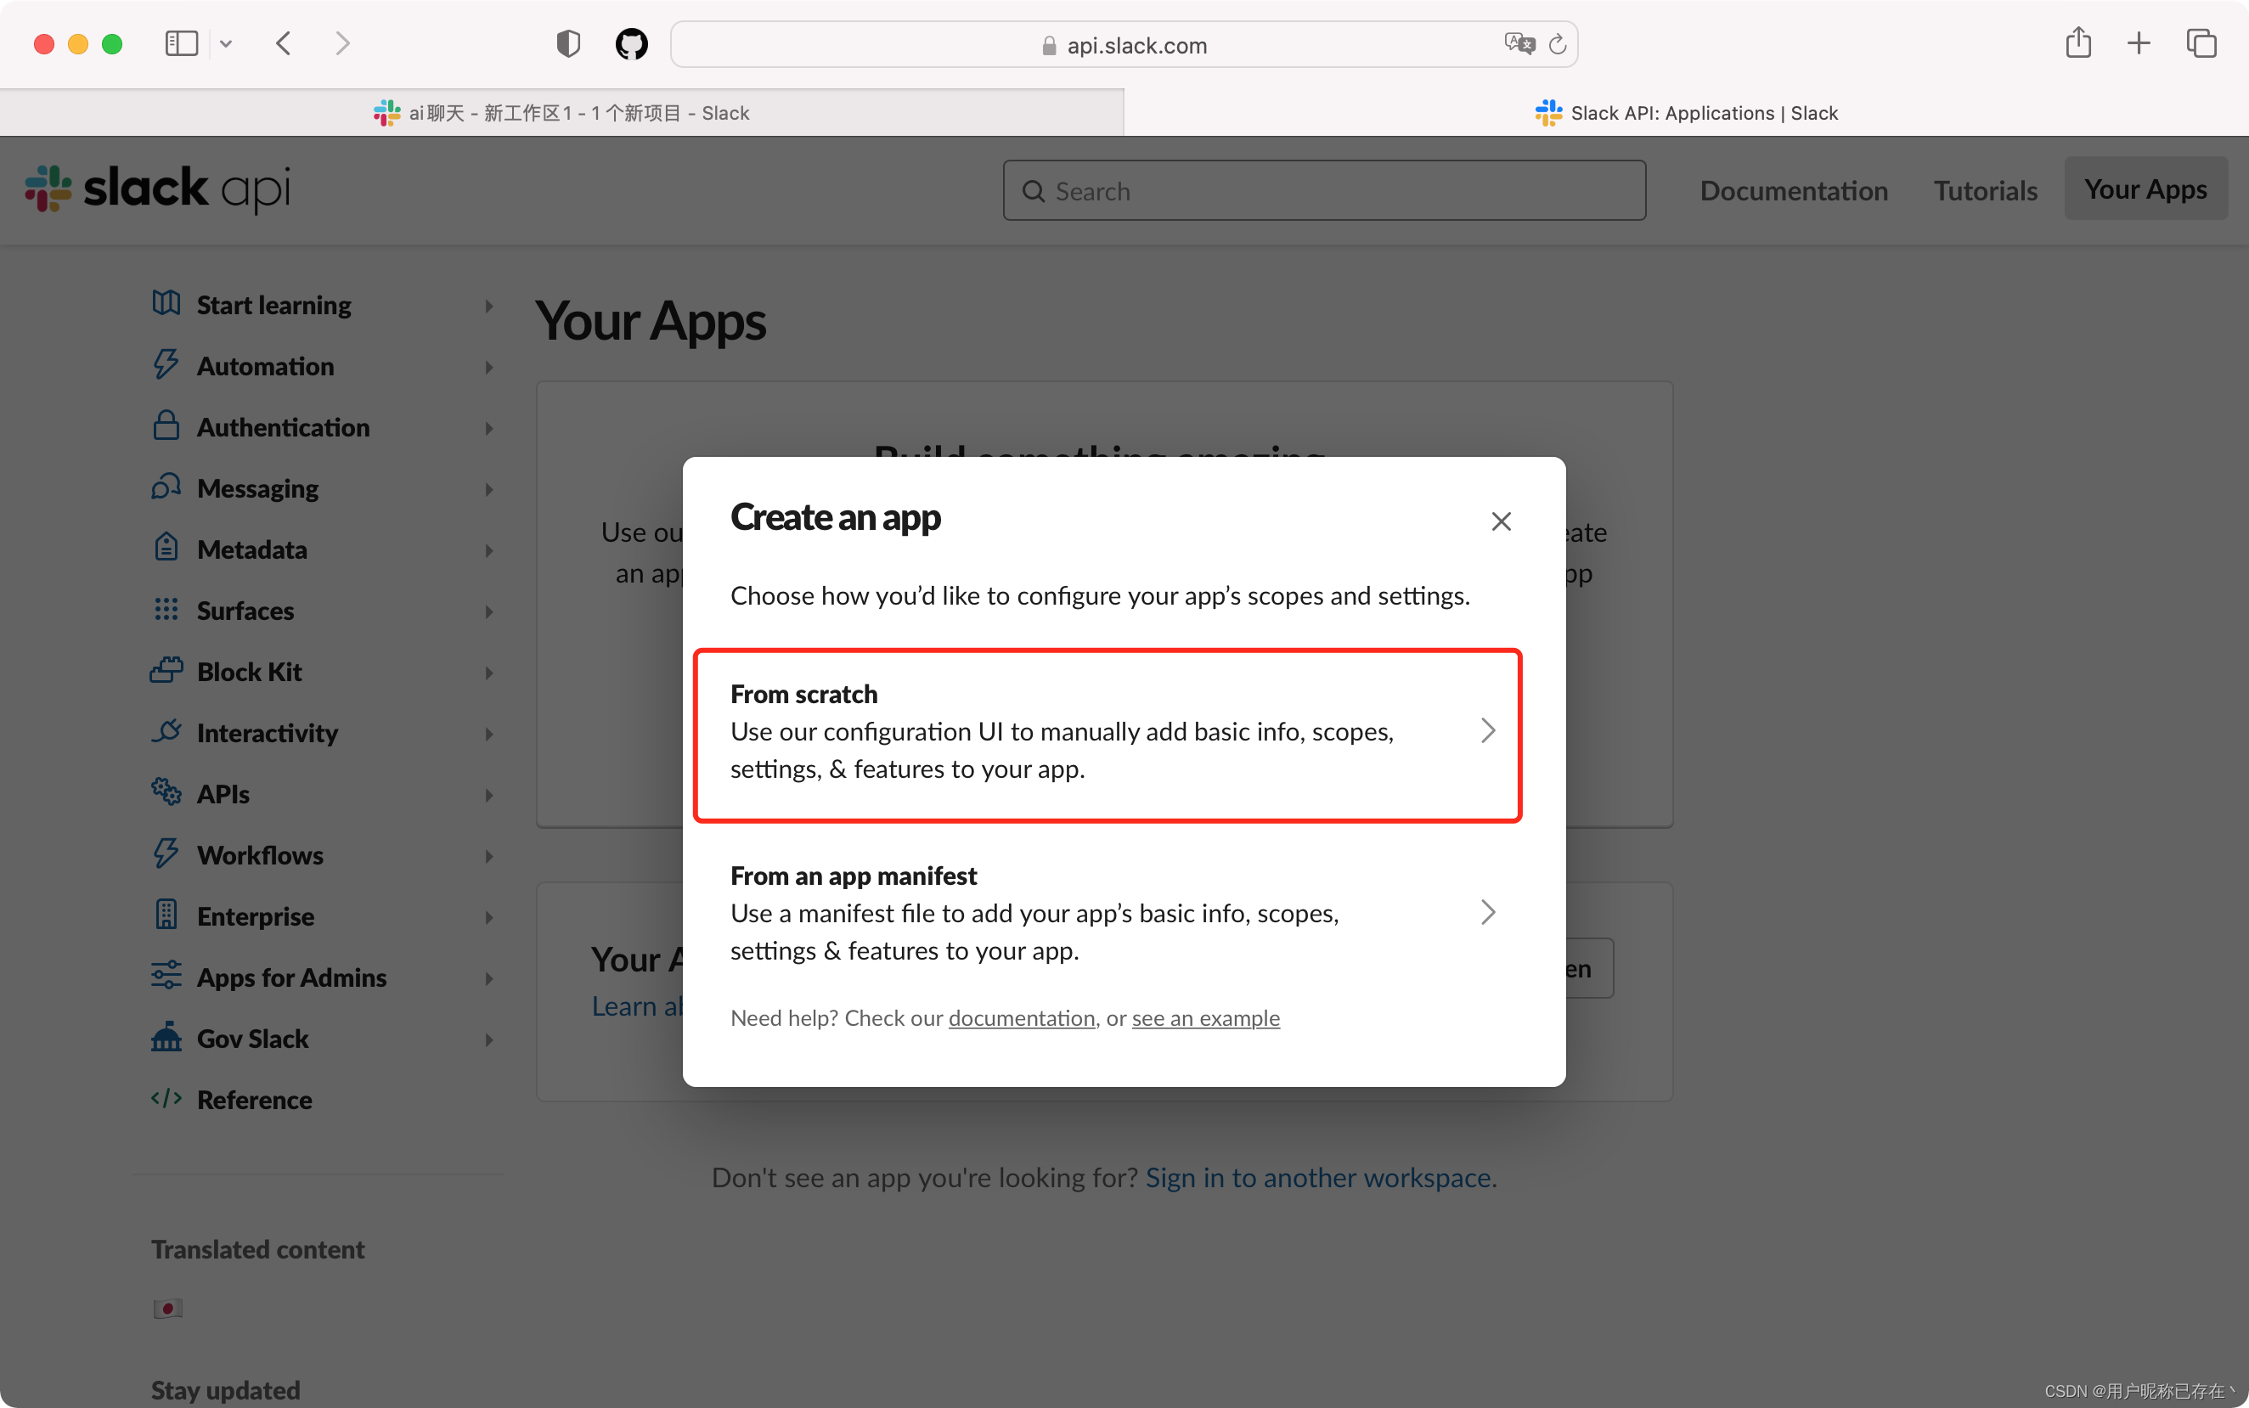This screenshot has height=1408, width=2249.
Task: Click the Workflows lightning icon
Action: [x=164, y=853]
